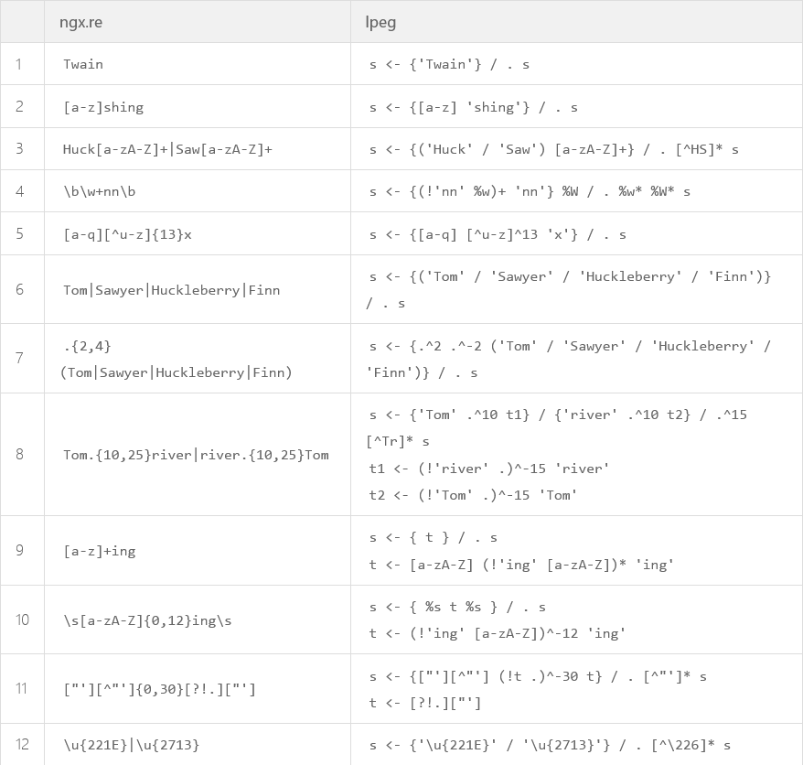803x765 pixels.
Task: Click the [a-z]+ing pattern cell
Action: (198, 551)
